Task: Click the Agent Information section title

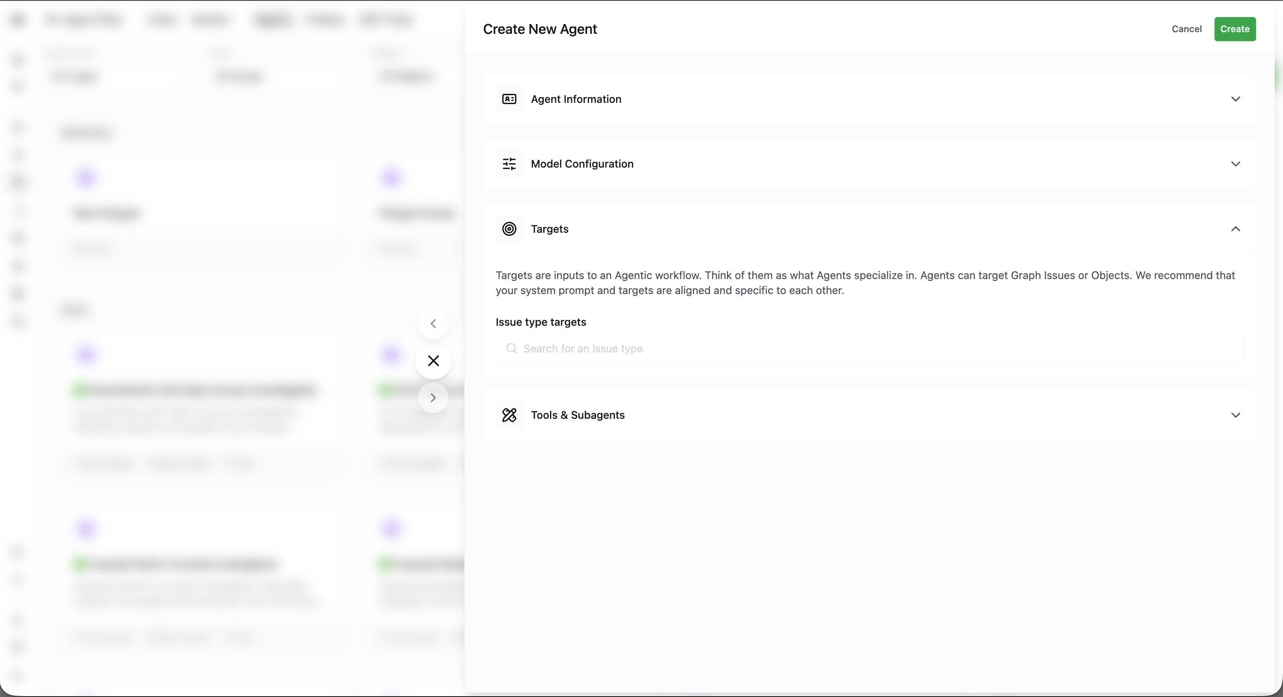Action: [x=576, y=99]
